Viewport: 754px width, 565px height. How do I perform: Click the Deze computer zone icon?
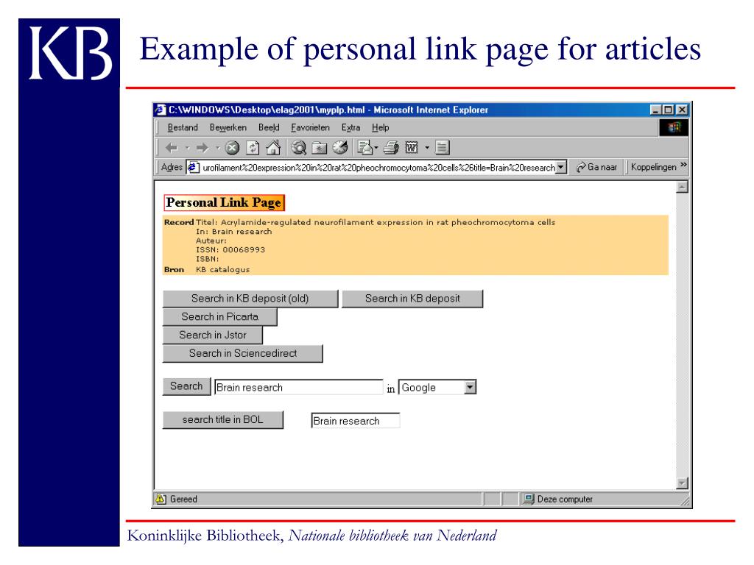[x=529, y=499]
